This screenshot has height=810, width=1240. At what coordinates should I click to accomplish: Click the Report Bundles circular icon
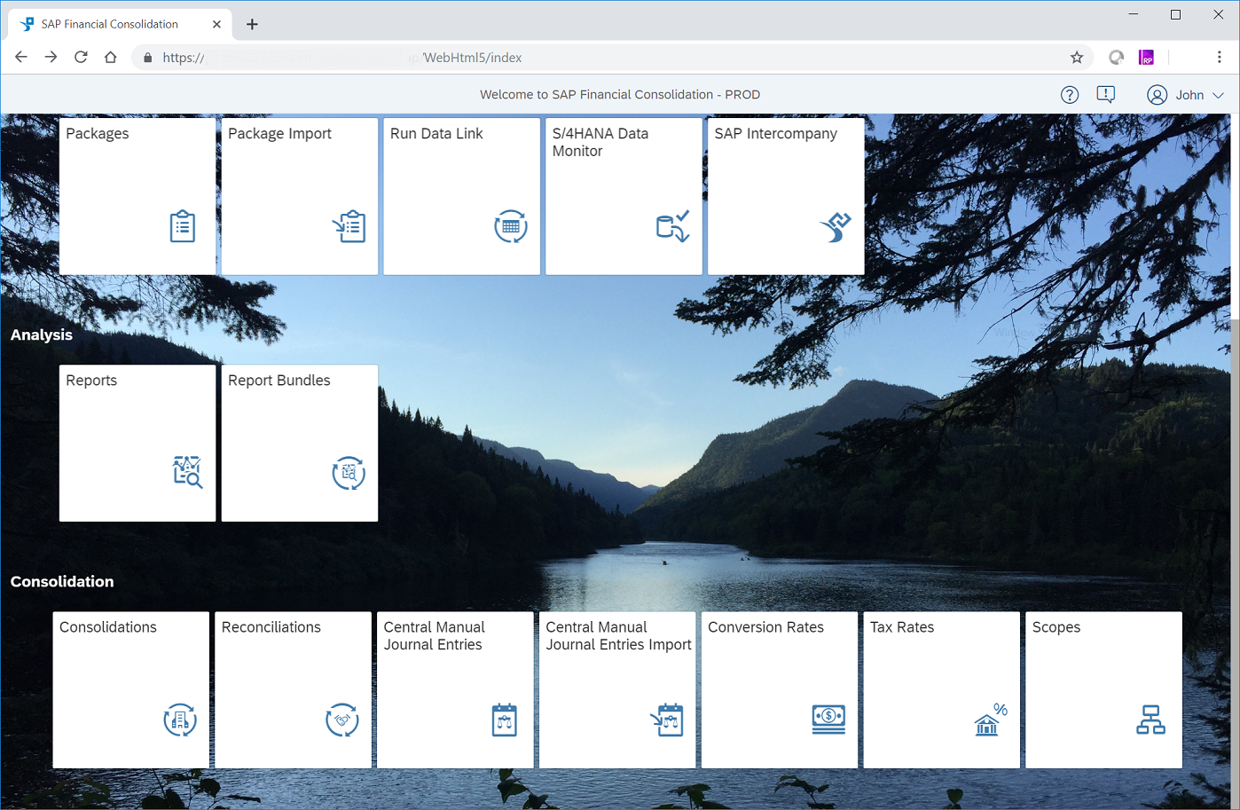point(349,473)
